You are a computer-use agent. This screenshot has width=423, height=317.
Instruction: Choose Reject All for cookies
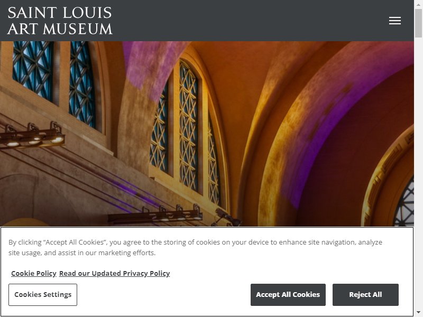coord(365,295)
